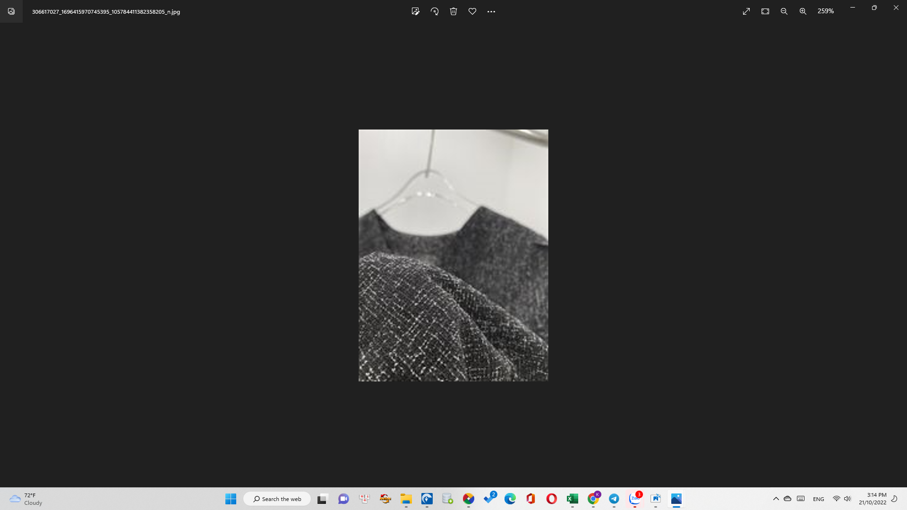Open the Cloudy weather widget
This screenshot has height=510, width=907.
pos(26,499)
